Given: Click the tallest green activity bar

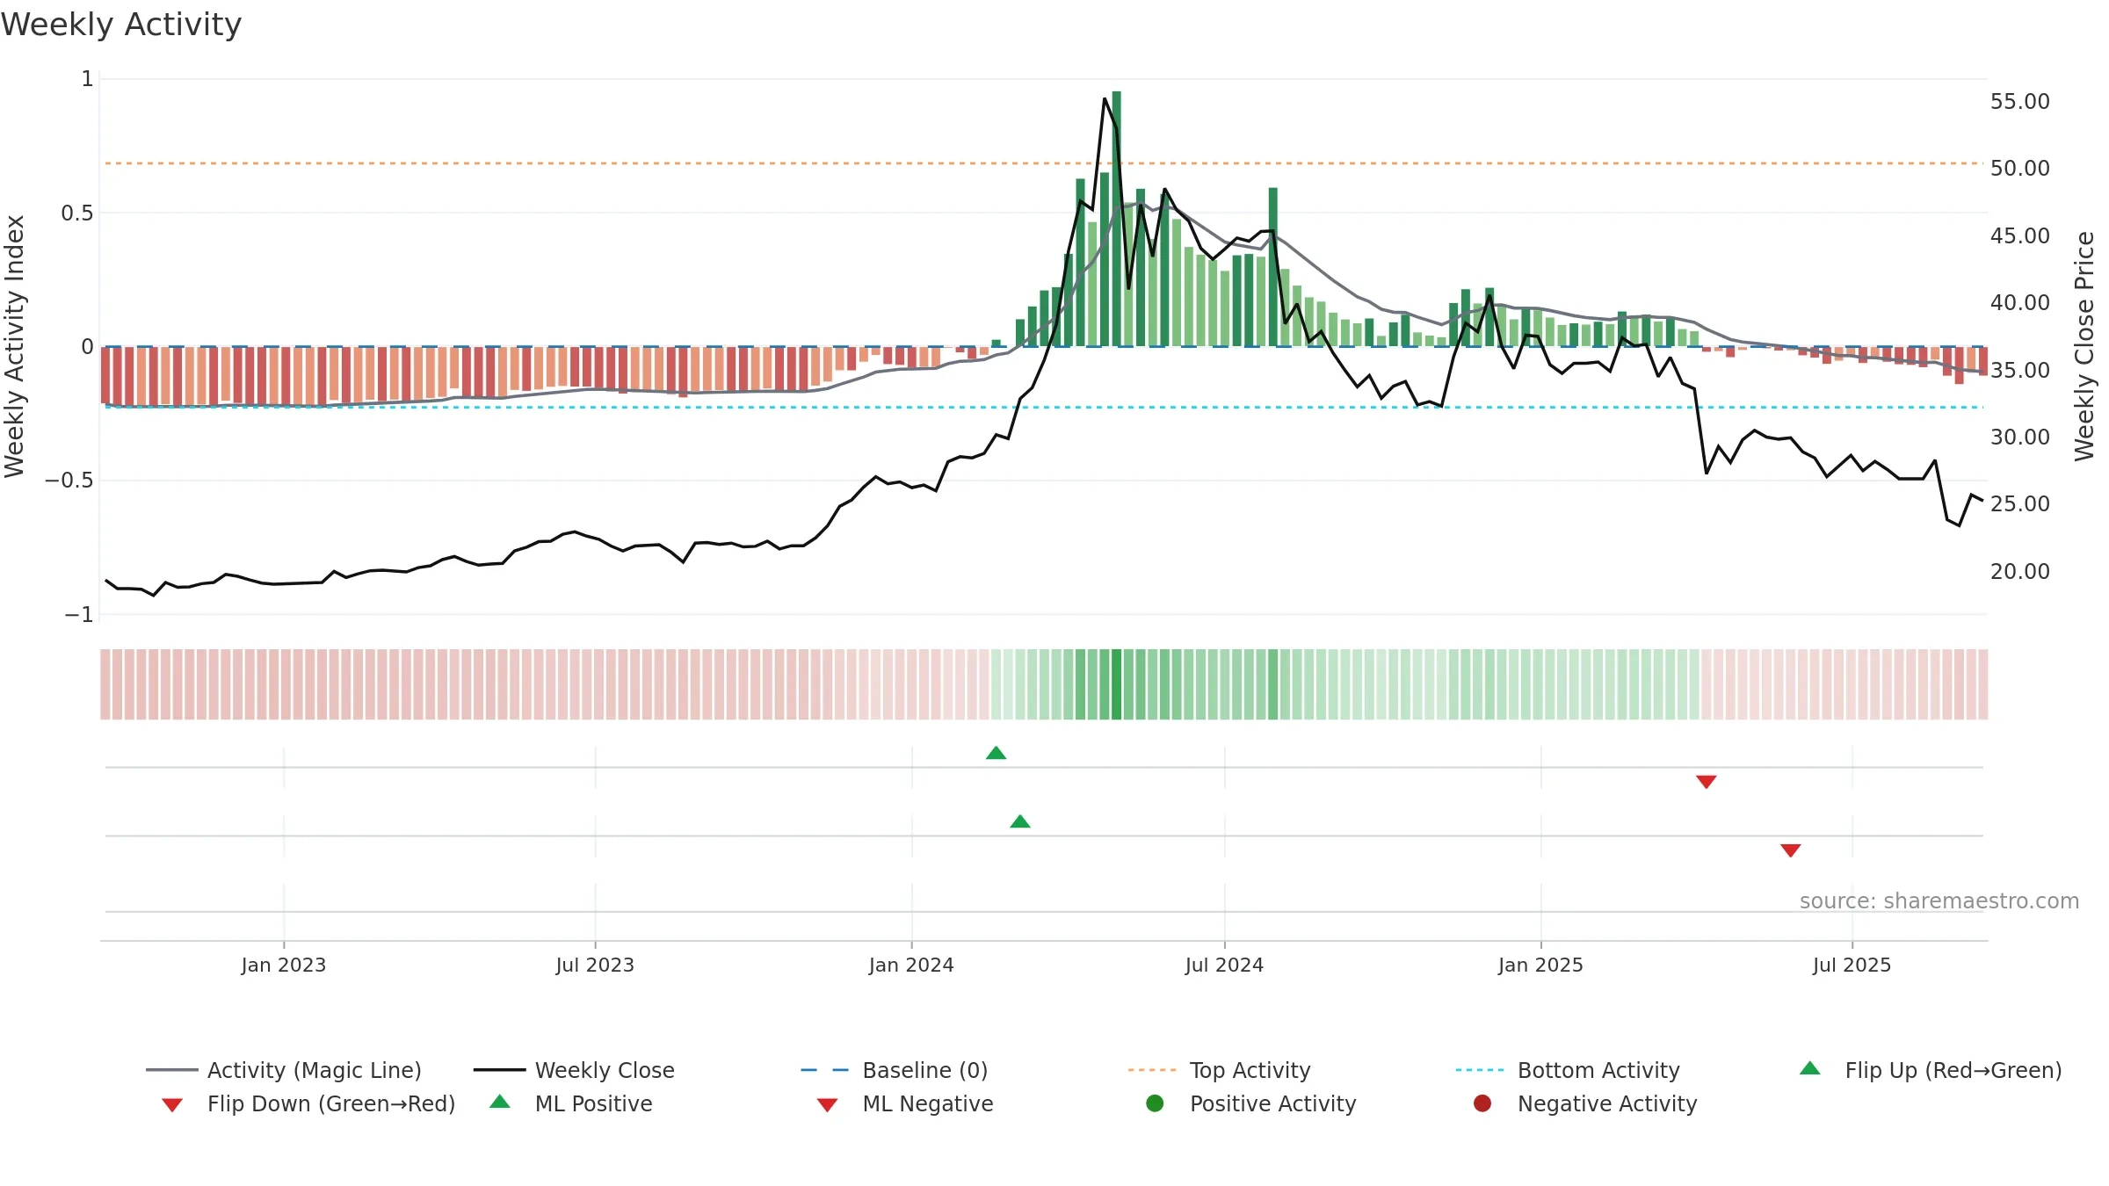Looking at the screenshot, I should (1116, 219).
